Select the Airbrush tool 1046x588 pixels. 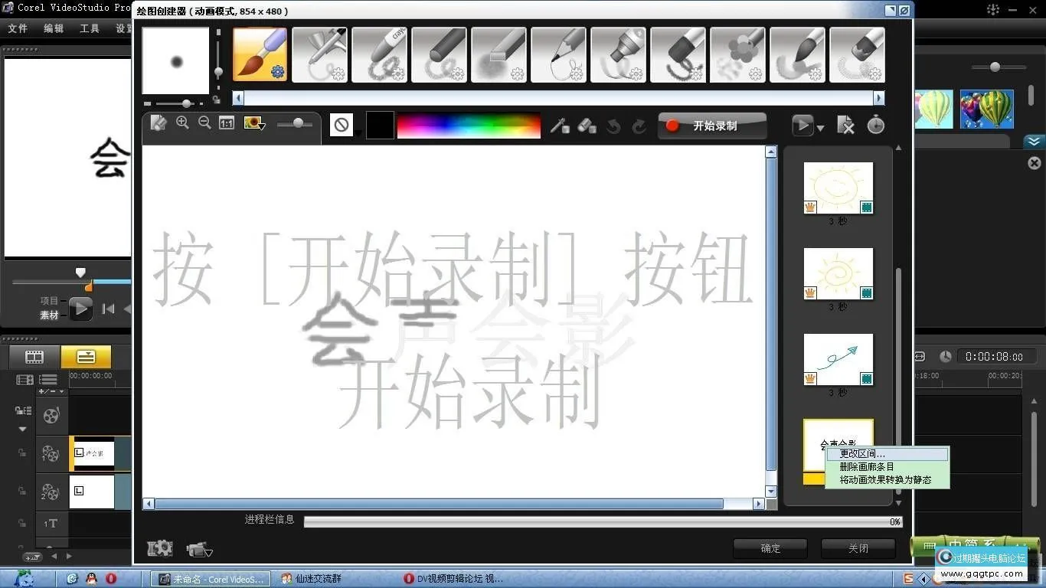319,54
